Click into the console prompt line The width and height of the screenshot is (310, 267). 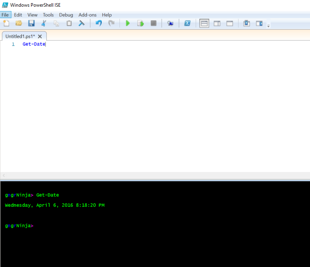pos(118,226)
